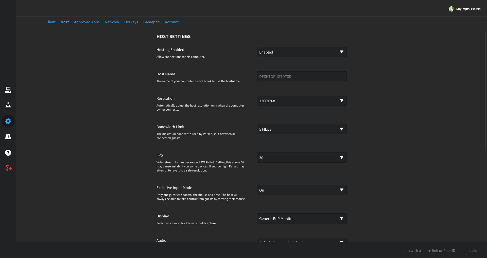
Task: Open the FPS 30 dropdown
Action: point(302,158)
